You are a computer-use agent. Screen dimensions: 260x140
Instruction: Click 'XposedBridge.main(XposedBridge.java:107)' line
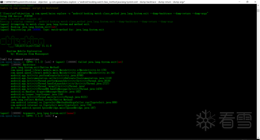pos(53,108)
